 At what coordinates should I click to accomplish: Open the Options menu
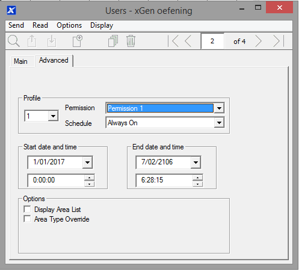pyautogui.click(x=69, y=25)
